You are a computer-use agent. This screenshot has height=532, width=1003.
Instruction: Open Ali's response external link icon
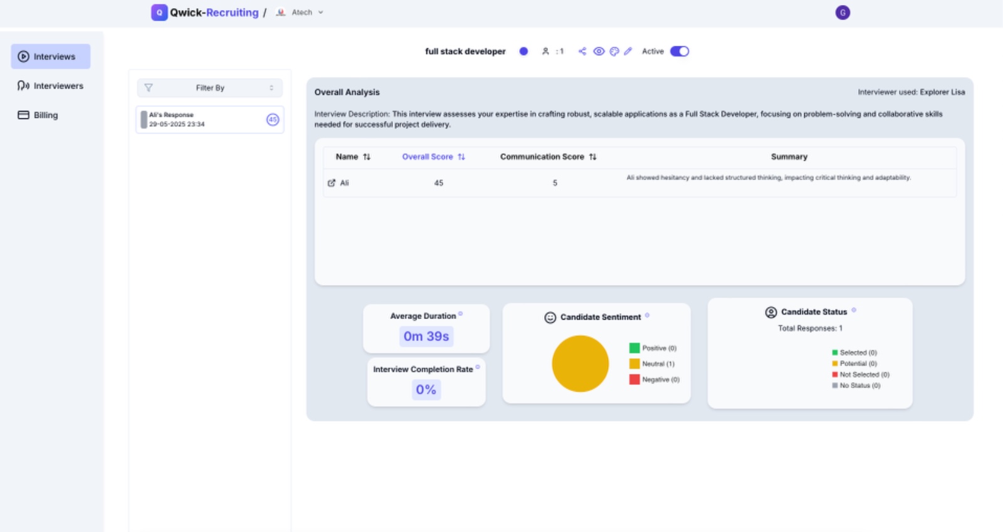coord(332,183)
